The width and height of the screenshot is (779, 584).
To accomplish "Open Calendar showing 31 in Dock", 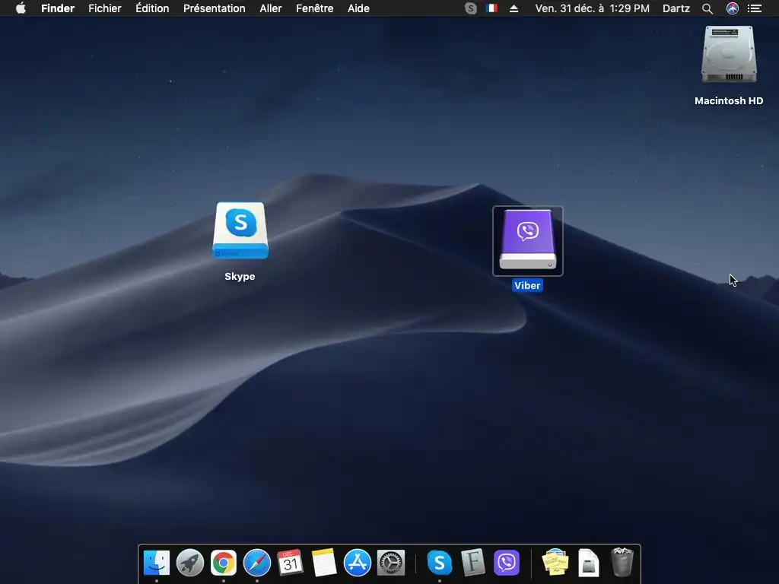I will [x=290, y=563].
